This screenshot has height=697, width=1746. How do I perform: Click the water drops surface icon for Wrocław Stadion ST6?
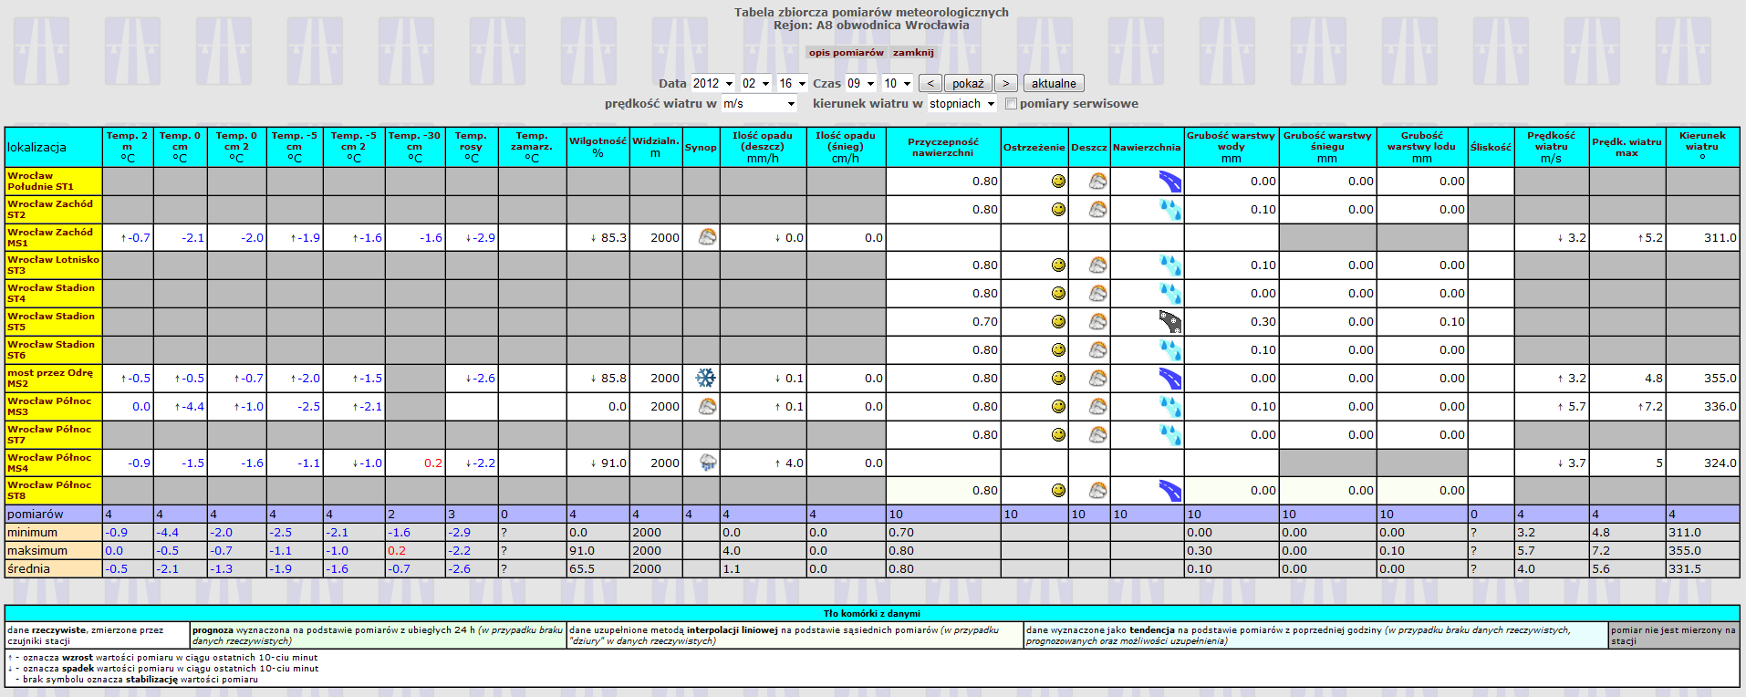coord(1169,349)
